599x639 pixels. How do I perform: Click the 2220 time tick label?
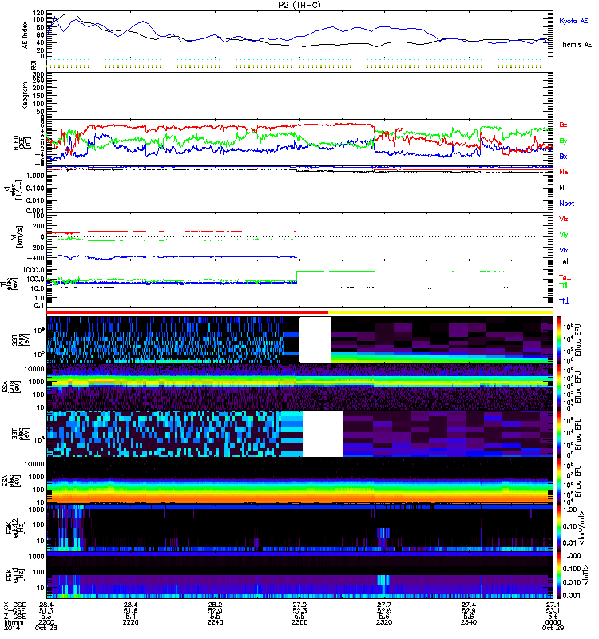click(130, 622)
